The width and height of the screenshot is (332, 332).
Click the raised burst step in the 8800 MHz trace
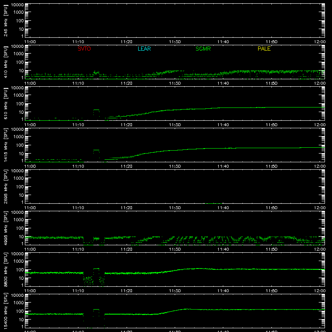96,269
